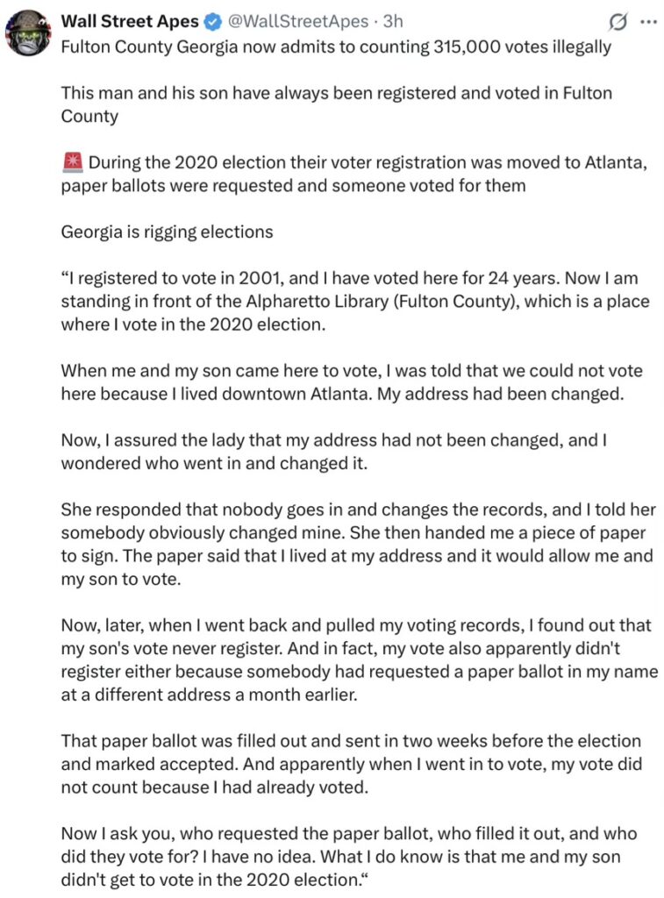Click the paragraph starting 'During the 2020 election'
The width and height of the screenshot is (664, 898).
tap(351, 174)
